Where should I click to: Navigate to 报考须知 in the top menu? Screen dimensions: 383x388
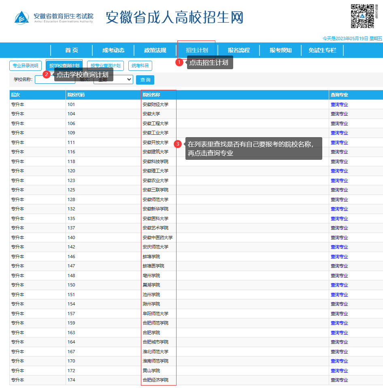click(281, 50)
